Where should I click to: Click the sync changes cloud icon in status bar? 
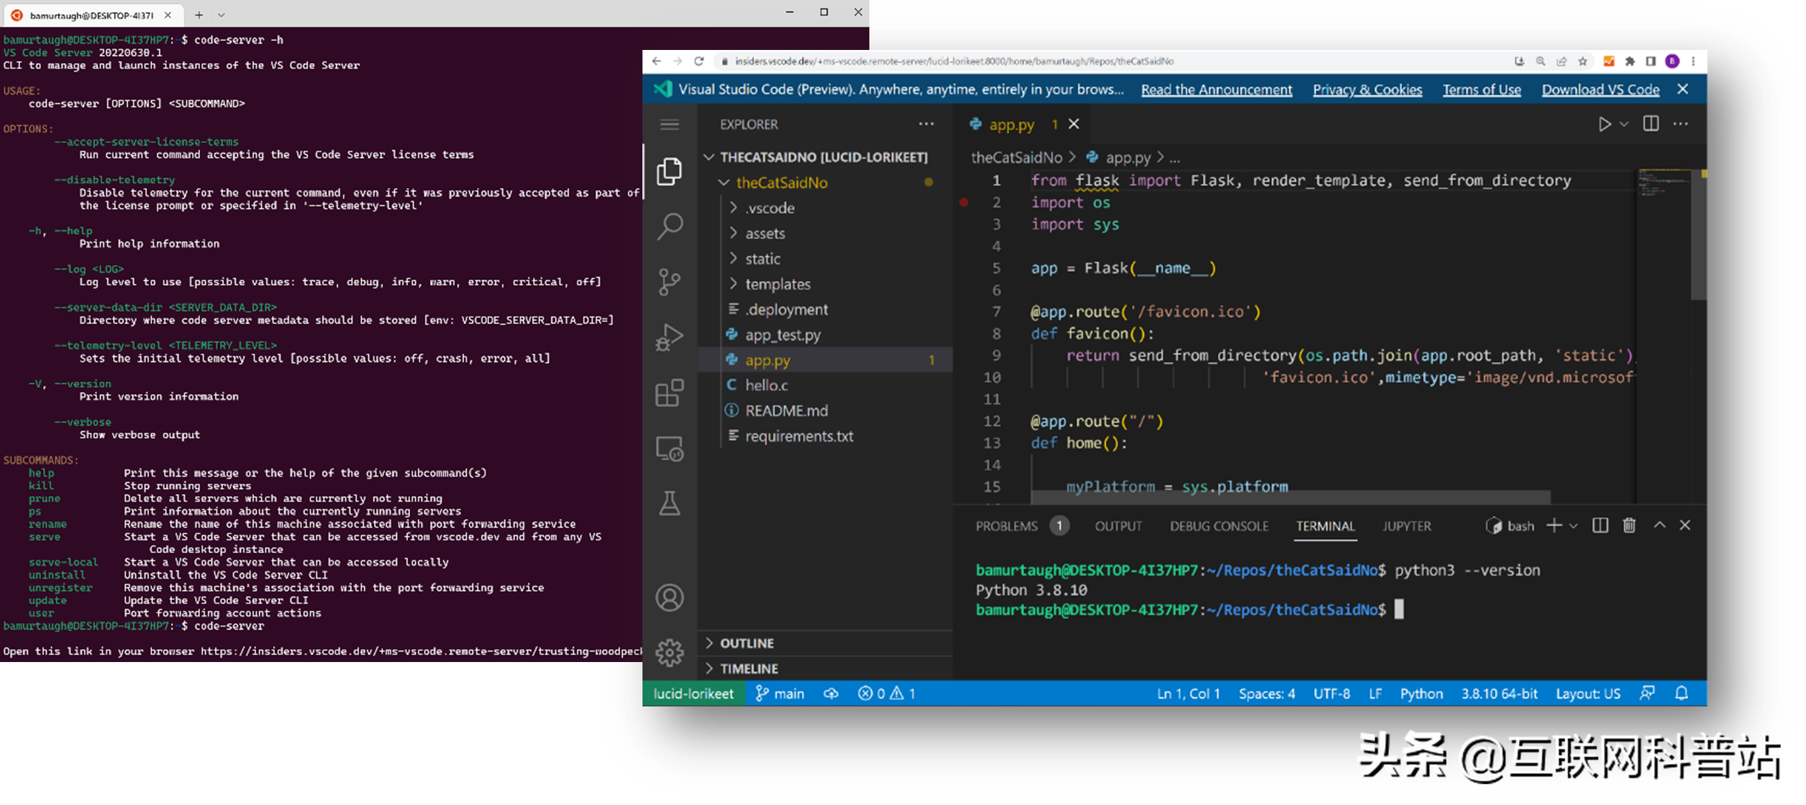tap(830, 694)
